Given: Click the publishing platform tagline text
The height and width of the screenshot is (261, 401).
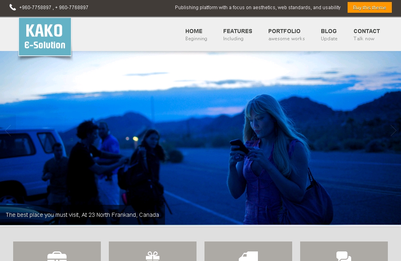Looking at the screenshot, I should [x=258, y=8].
